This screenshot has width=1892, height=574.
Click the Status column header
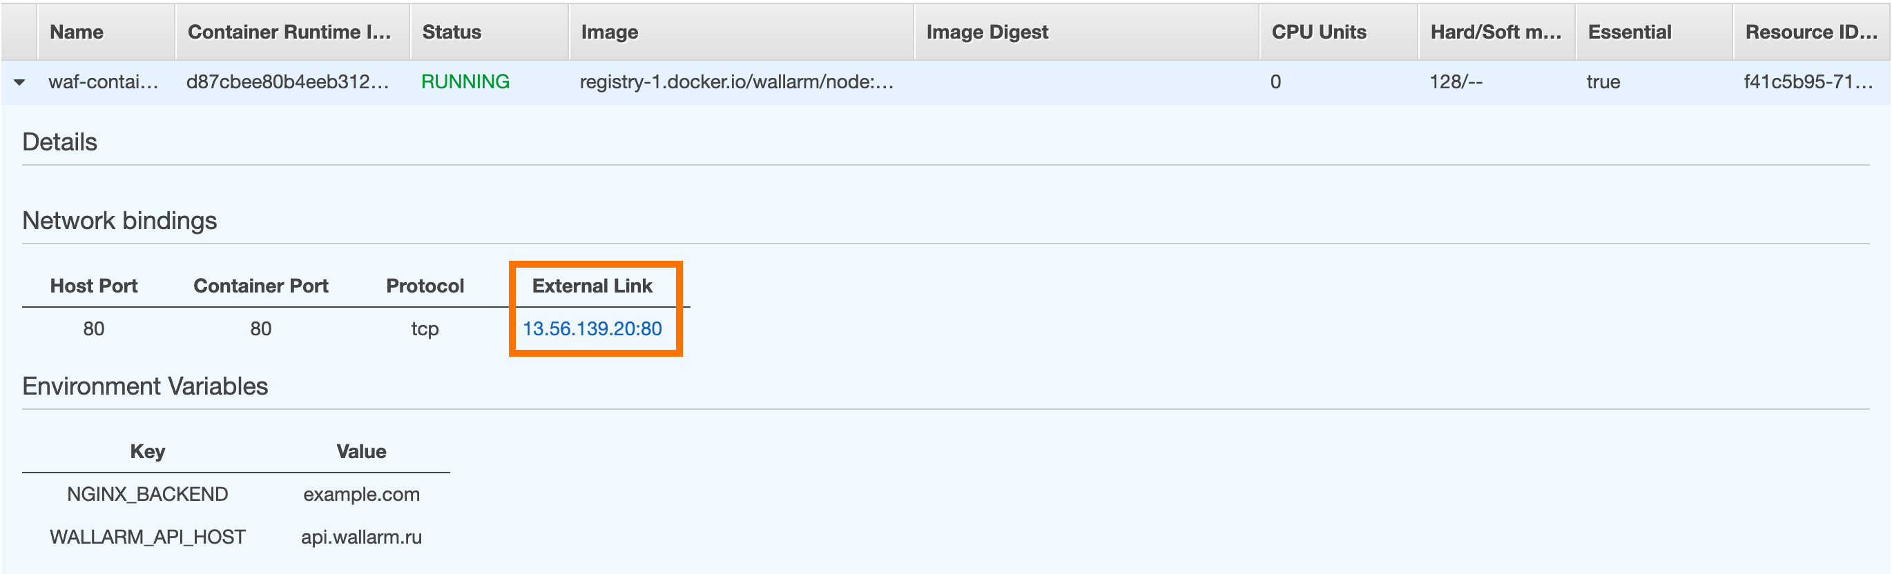[450, 32]
